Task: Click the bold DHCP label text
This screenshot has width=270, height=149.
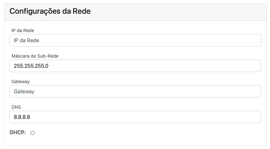Action: (18, 133)
